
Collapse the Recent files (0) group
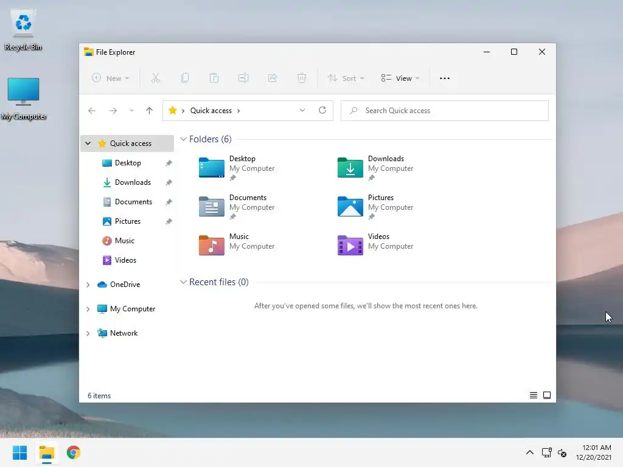(183, 282)
